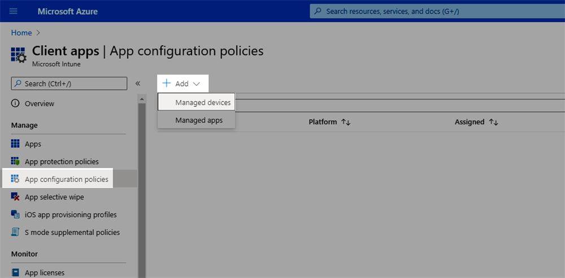Click the S mode supplemental policies icon
565x278 pixels.
pos(15,232)
